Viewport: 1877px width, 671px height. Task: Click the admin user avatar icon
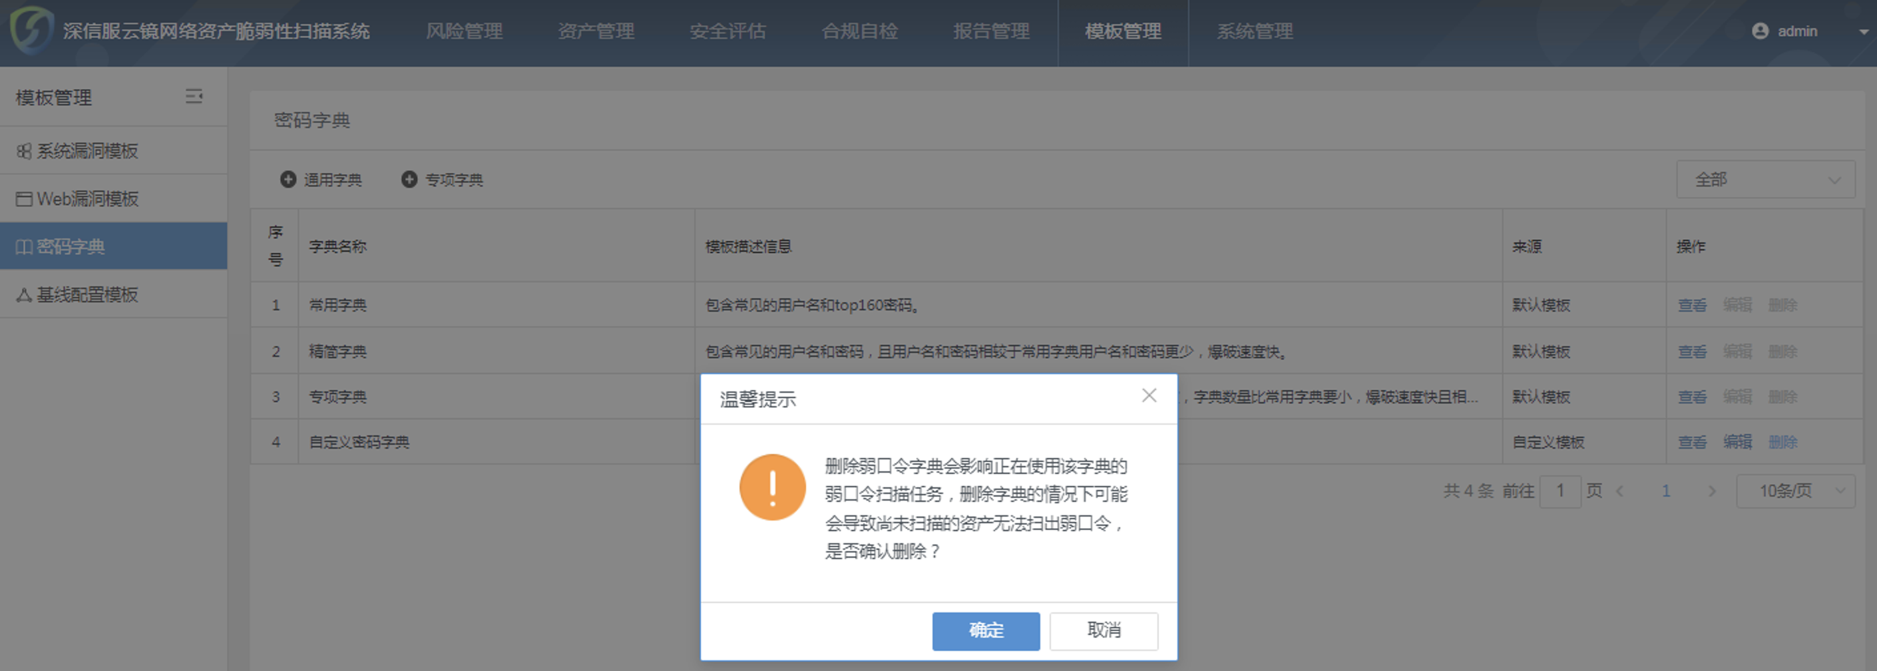[1761, 31]
